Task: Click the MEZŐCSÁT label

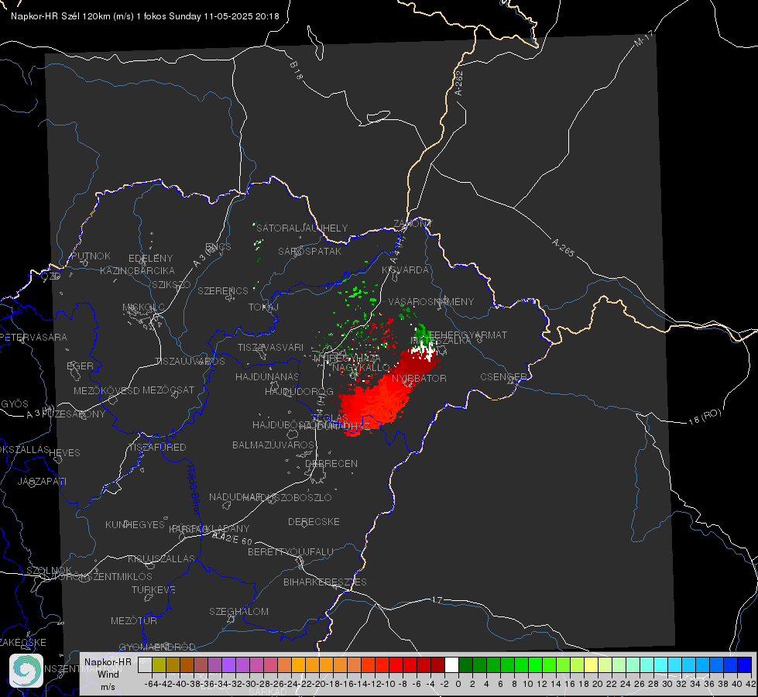Action: pyautogui.click(x=169, y=390)
